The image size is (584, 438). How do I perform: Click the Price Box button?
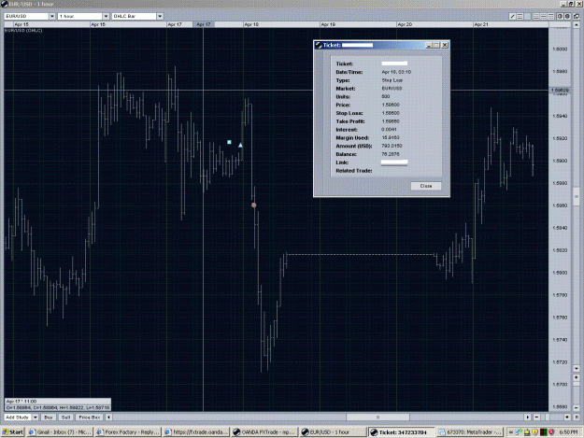click(x=90, y=417)
